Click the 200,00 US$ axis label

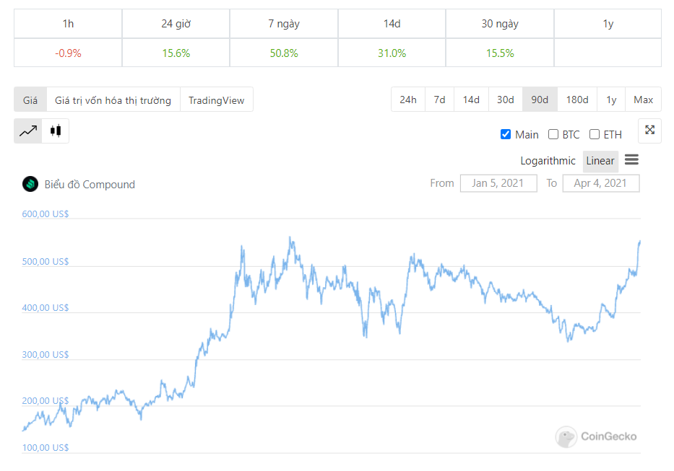click(45, 401)
